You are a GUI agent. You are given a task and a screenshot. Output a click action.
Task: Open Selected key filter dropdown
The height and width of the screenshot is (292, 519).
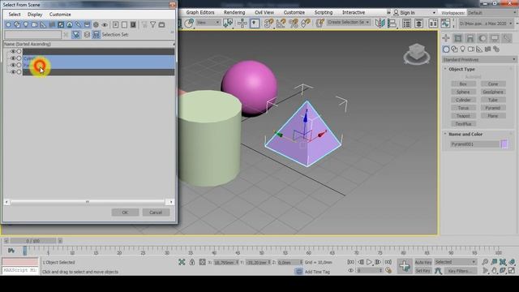click(456, 262)
